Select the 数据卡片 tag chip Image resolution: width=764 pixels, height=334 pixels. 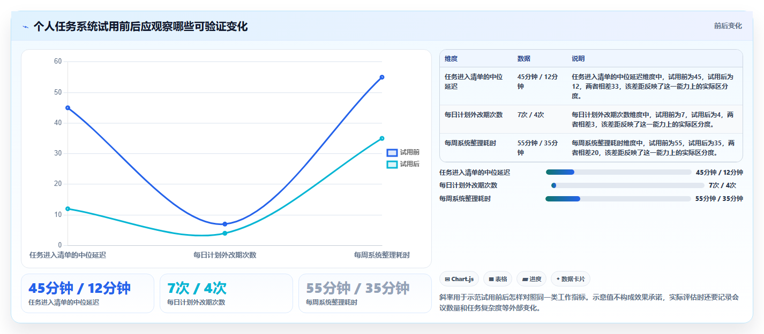pyautogui.click(x=571, y=279)
